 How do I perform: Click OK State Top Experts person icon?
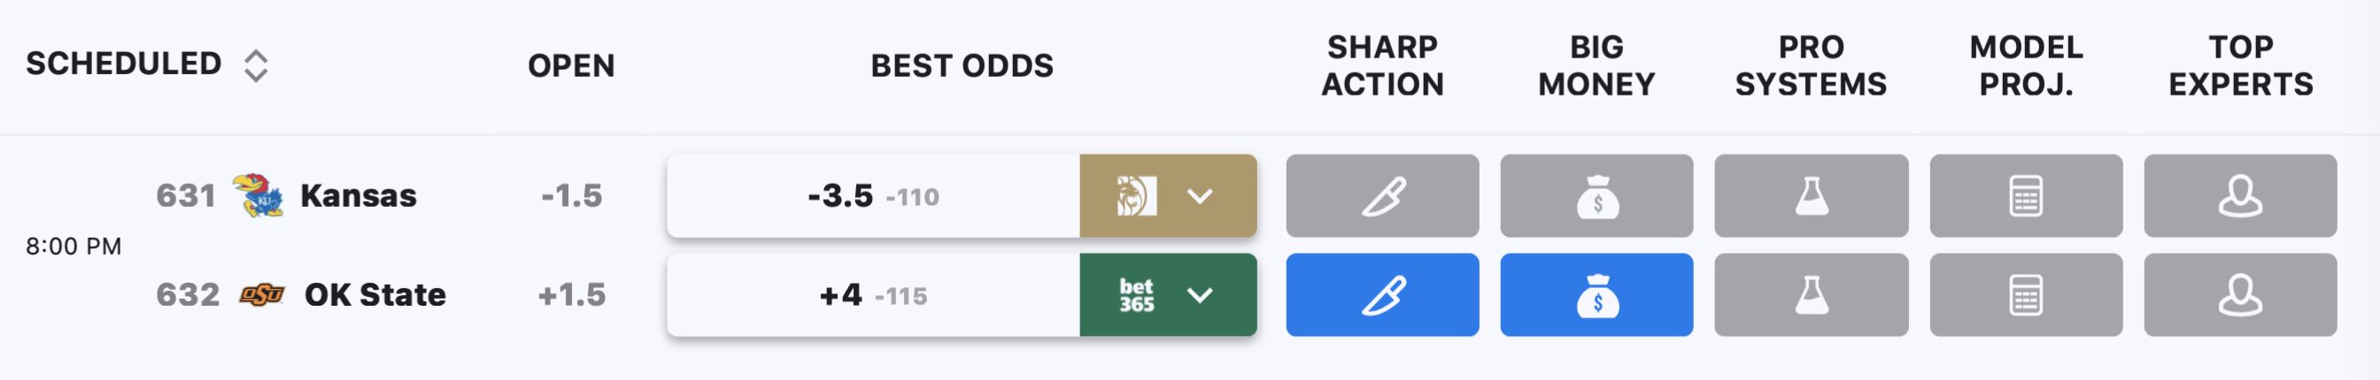[x=2240, y=295]
